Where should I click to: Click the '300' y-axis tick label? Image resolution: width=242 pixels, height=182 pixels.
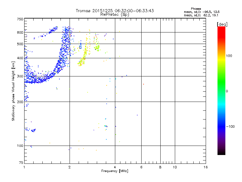[x=20, y=76]
